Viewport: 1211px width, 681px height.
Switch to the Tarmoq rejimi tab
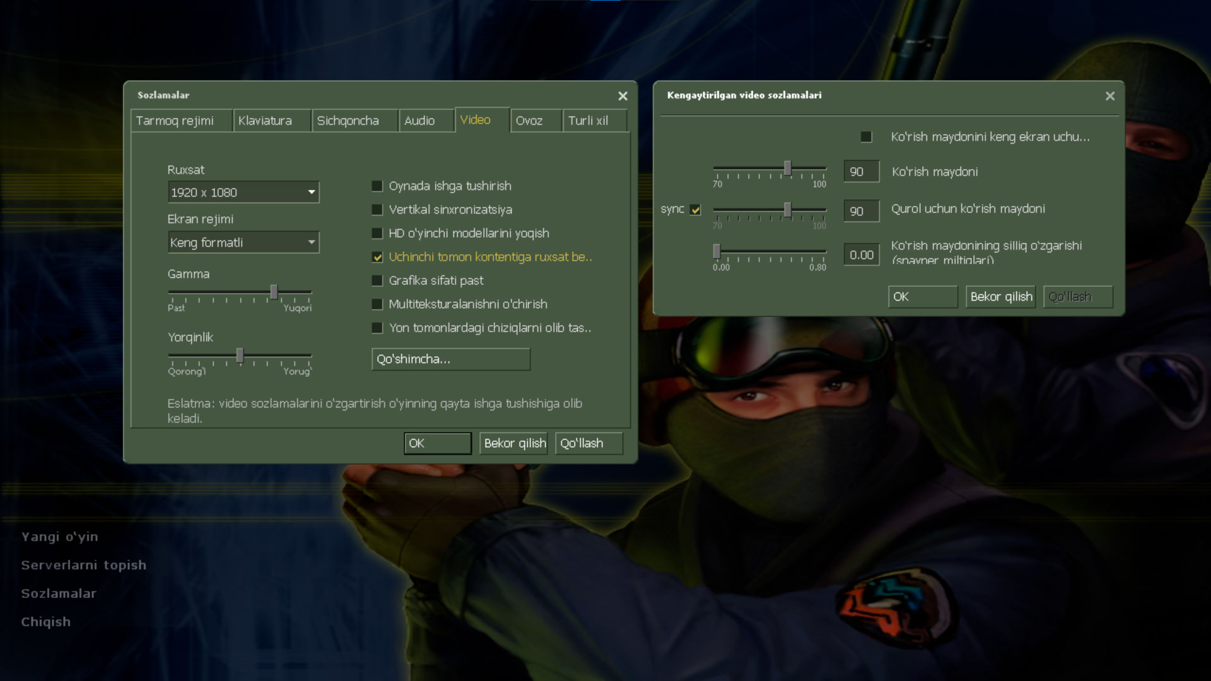pyautogui.click(x=181, y=120)
